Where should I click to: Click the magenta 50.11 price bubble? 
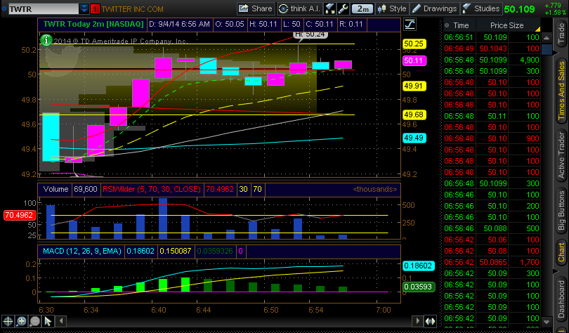[414, 60]
